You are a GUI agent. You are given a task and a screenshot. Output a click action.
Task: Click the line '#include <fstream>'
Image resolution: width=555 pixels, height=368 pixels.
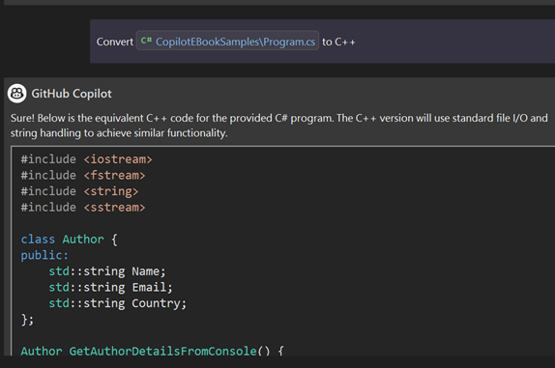point(83,176)
